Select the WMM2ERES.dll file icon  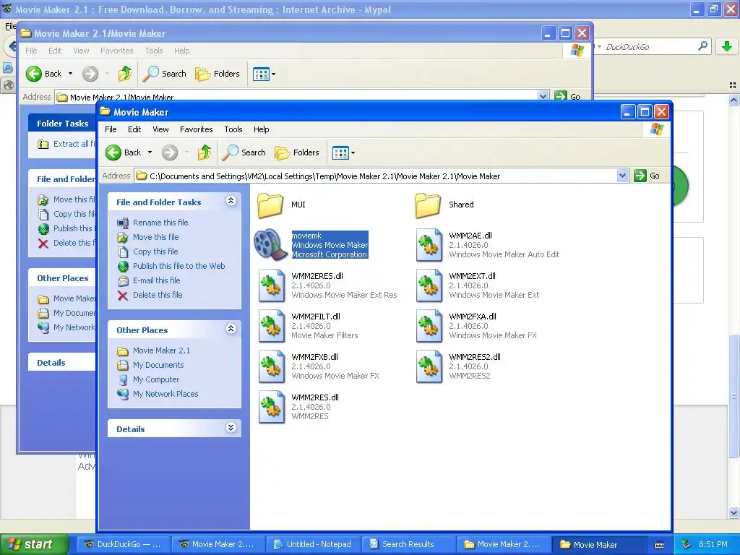(272, 285)
